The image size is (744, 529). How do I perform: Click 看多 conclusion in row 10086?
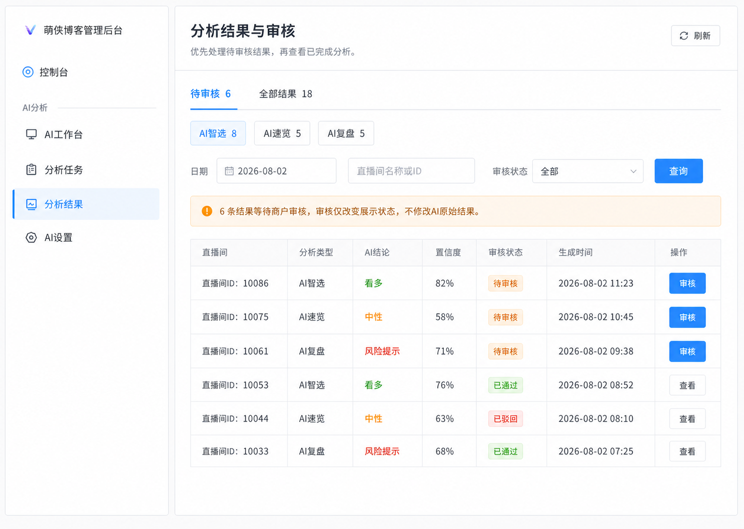point(373,283)
